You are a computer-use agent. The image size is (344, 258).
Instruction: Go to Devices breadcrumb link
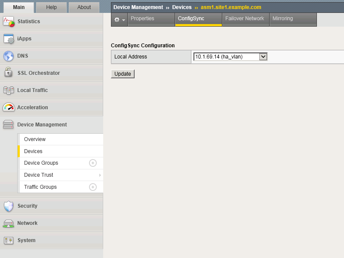[x=181, y=7]
